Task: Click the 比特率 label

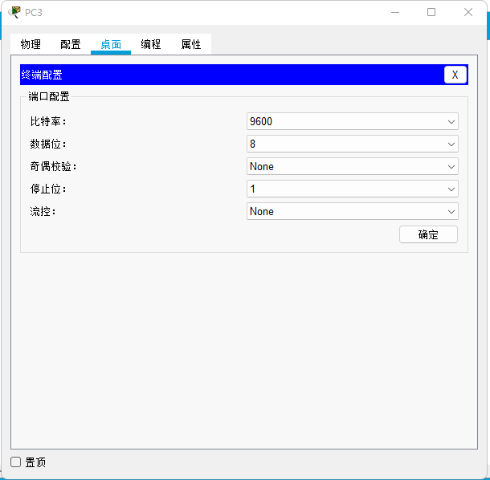Action: point(48,121)
